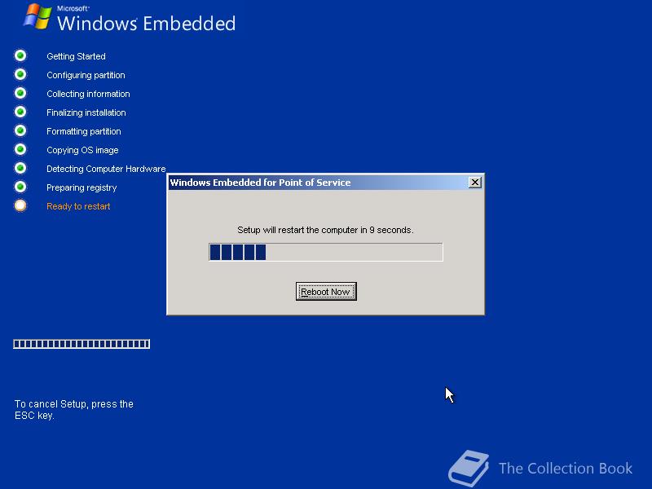652x489 pixels.
Task: Click the 'Detecting Computer Hardware' step text
Action: click(106, 169)
